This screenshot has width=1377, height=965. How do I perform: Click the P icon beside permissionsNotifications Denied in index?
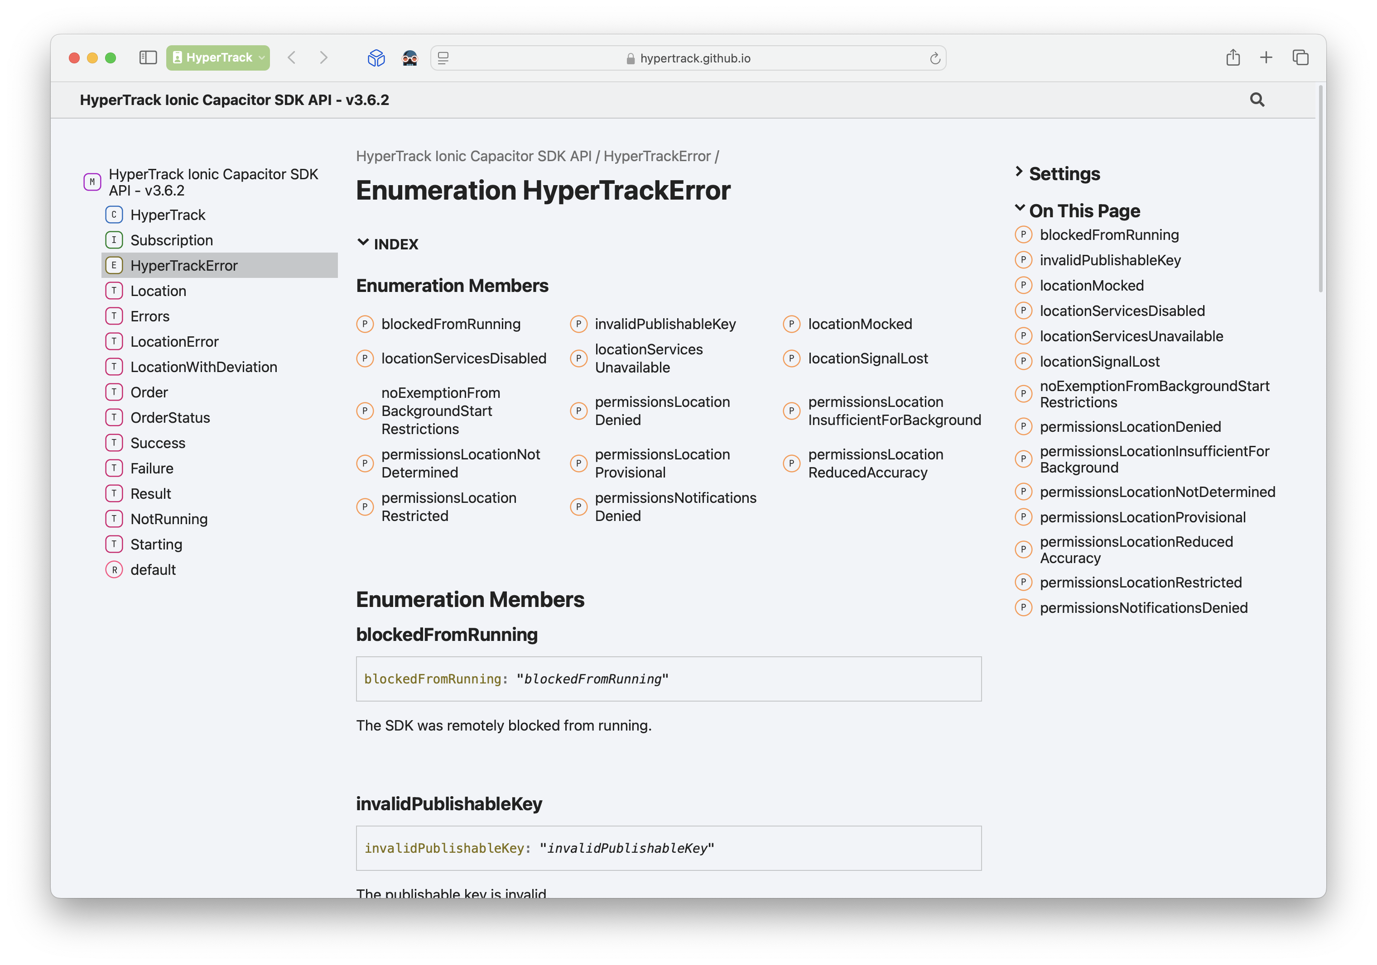578,507
